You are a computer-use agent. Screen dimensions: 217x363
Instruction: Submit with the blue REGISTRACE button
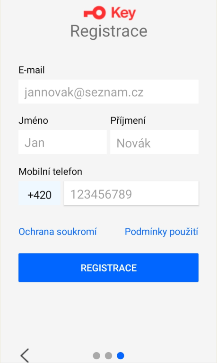click(x=109, y=268)
